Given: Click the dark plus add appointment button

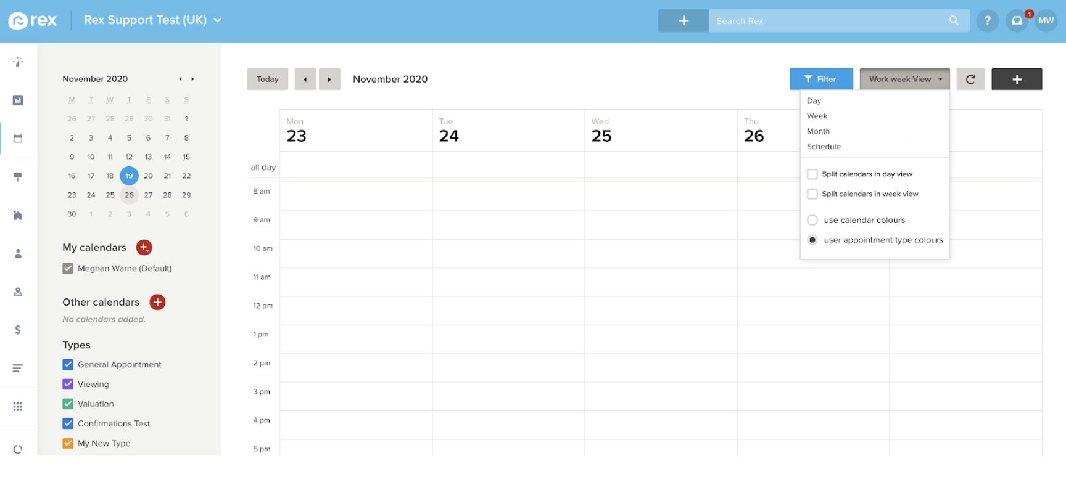Looking at the screenshot, I should (x=1017, y=79).
